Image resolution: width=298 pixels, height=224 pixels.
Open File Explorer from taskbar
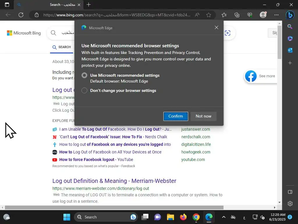coord(171,217)
